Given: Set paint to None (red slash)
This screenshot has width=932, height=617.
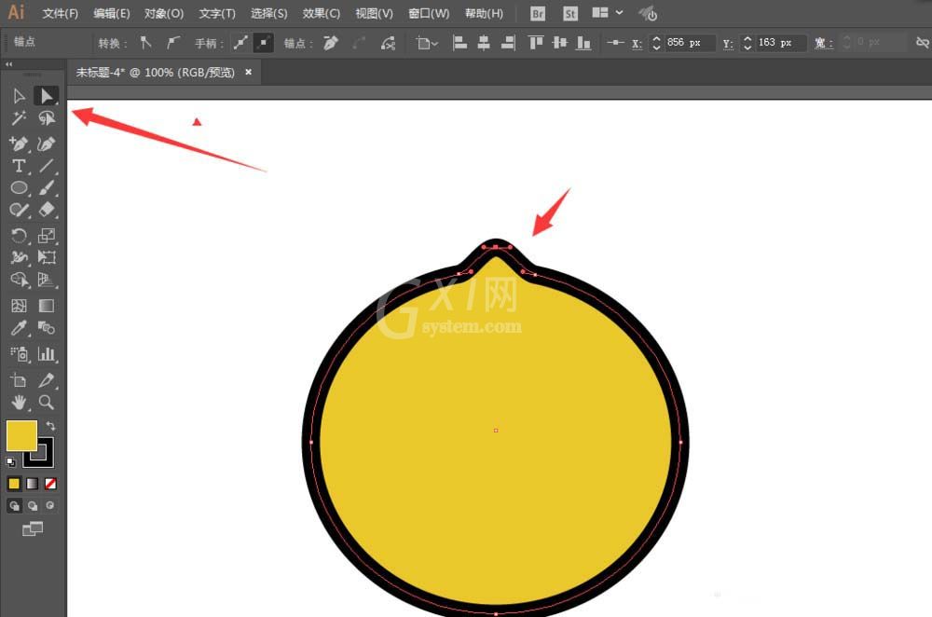Looking at the screenshot, I should 50,484.
